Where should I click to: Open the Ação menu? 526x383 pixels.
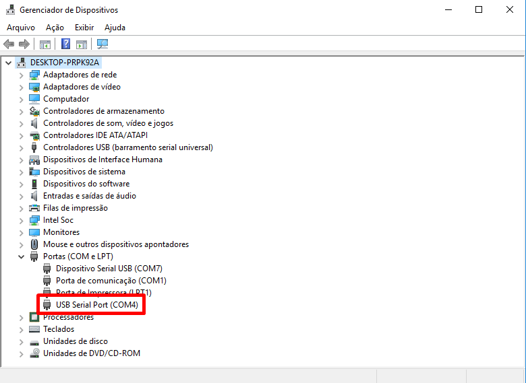click(x=55, y=28)
